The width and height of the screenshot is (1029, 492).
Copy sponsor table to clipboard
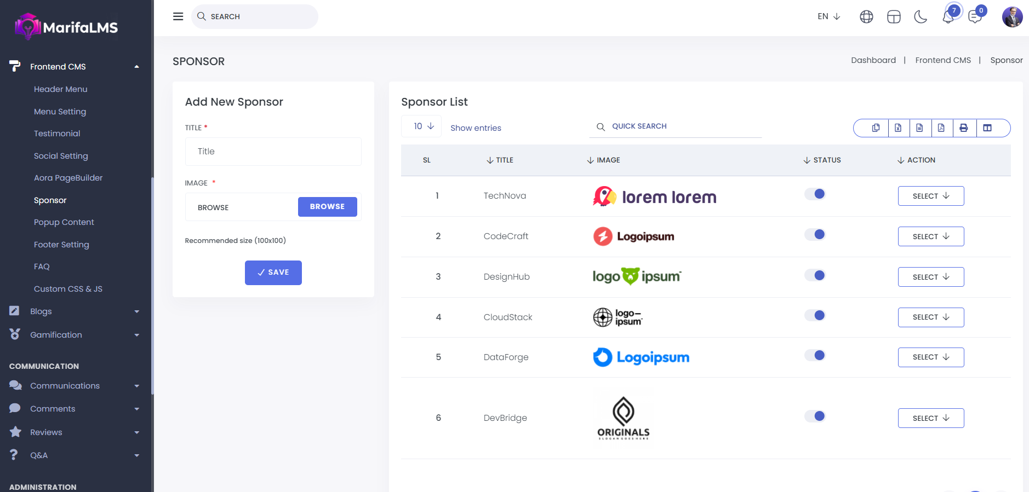pos(876,128)
